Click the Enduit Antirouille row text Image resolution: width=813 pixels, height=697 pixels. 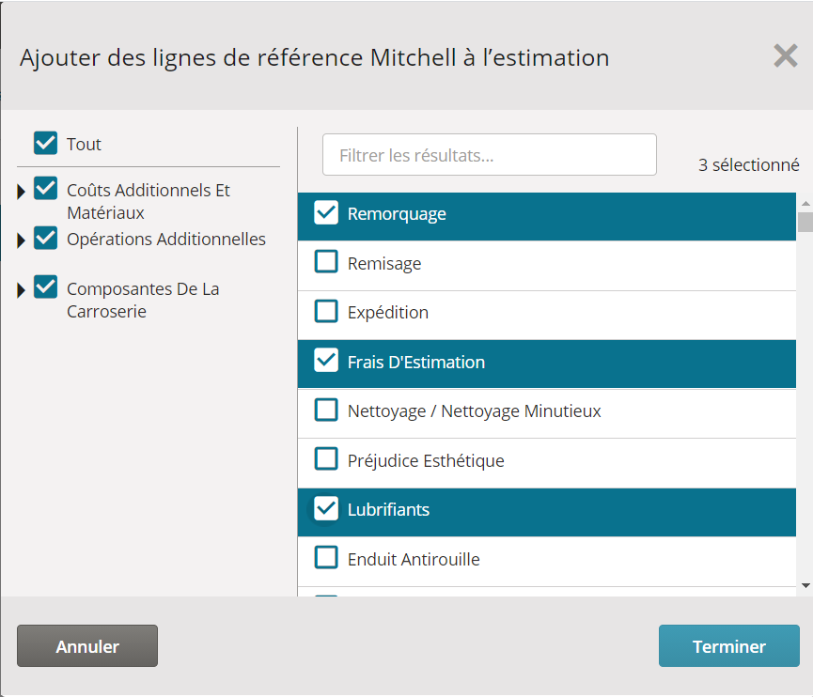click(414, 560)
